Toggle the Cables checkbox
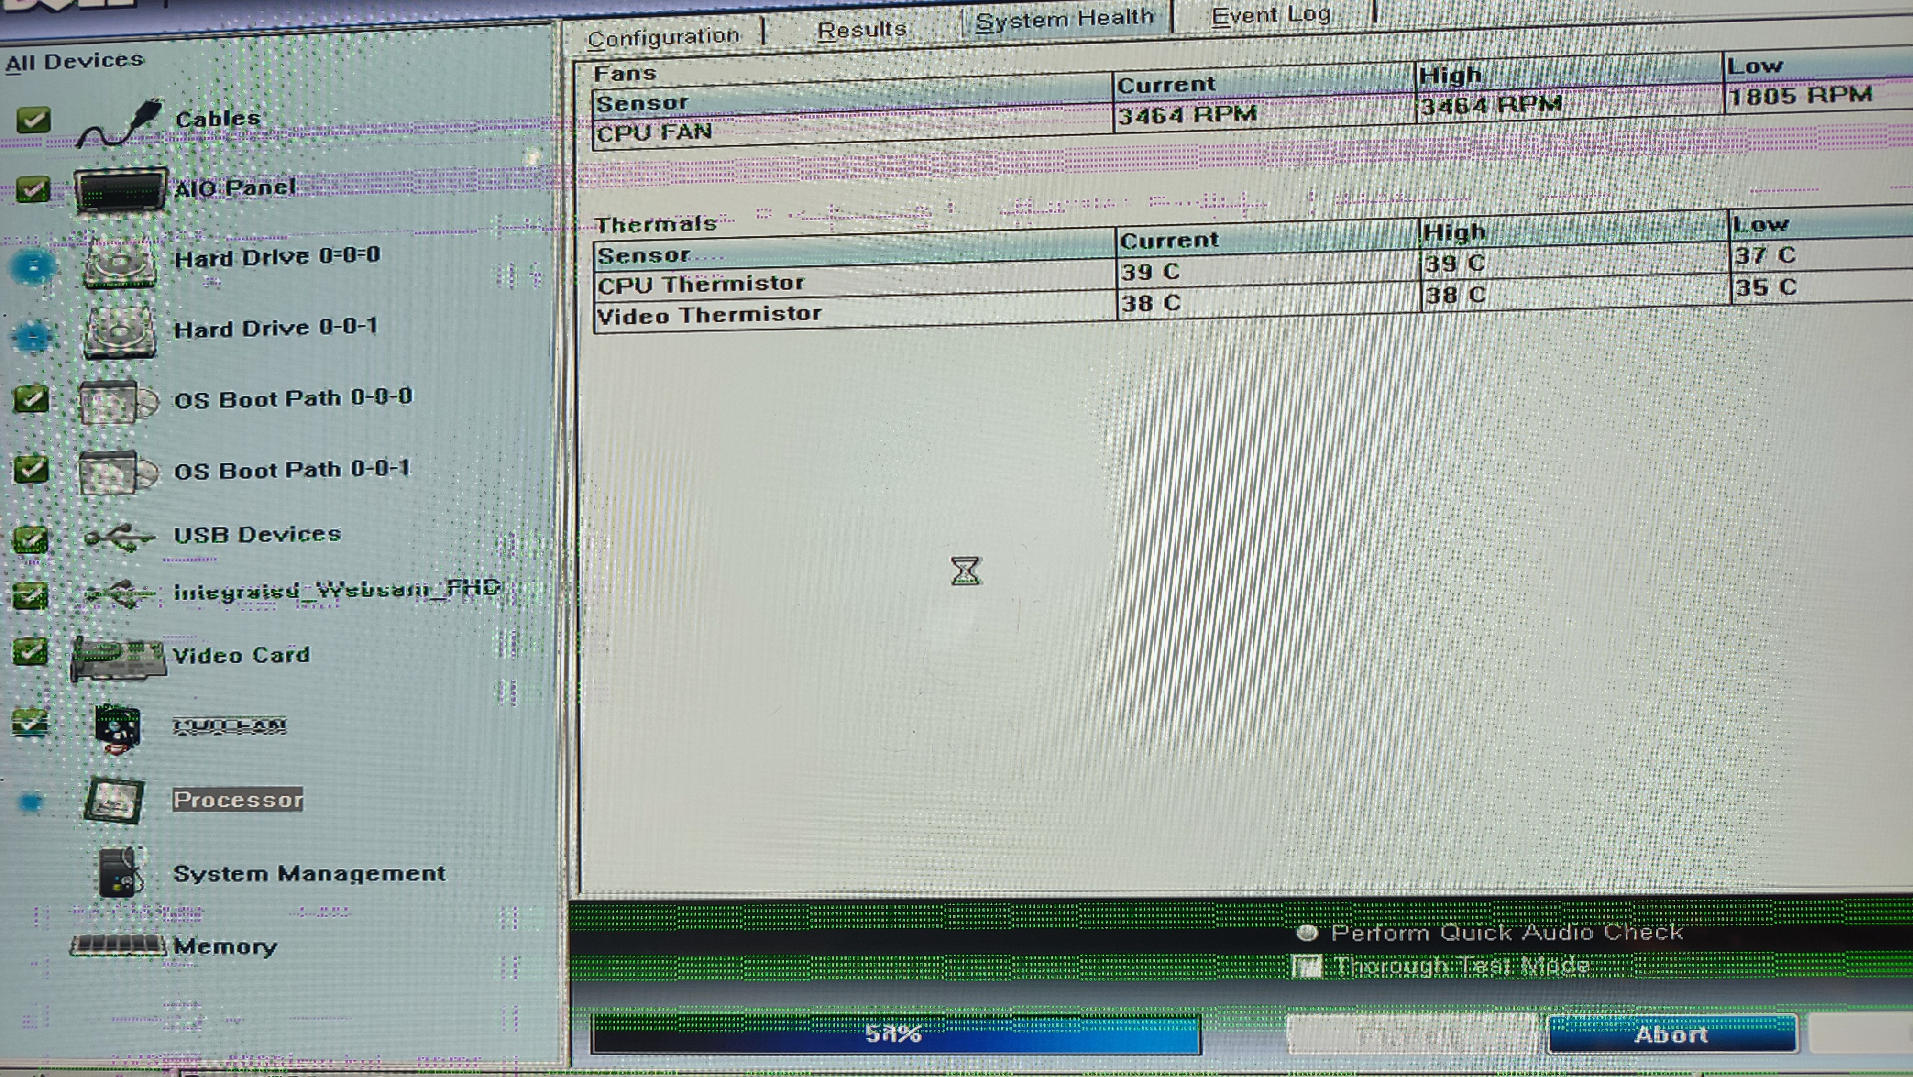 coord(33,120)
